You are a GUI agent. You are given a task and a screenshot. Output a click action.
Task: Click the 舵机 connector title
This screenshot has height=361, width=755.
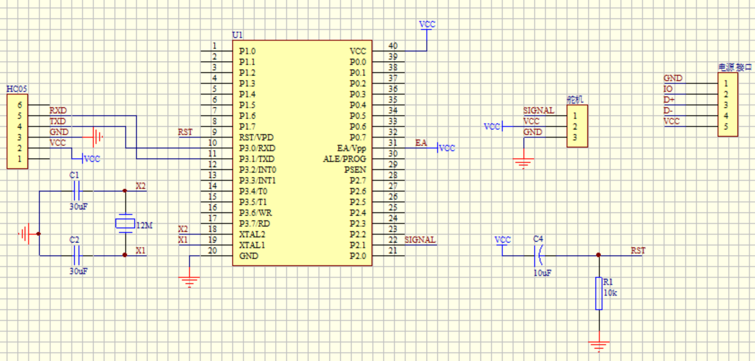pyautogui.click(x=576, y=100)
